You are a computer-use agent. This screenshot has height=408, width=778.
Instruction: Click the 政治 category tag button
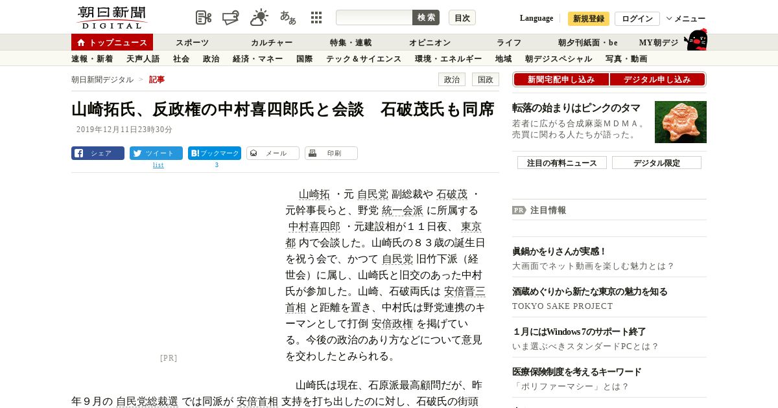pos(452,80)
